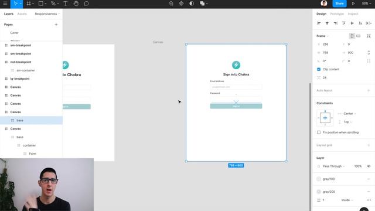Viewport: 375px width, 211px height.
Task: Click Align vertical centers icon
Action: (x=352, y=23)
